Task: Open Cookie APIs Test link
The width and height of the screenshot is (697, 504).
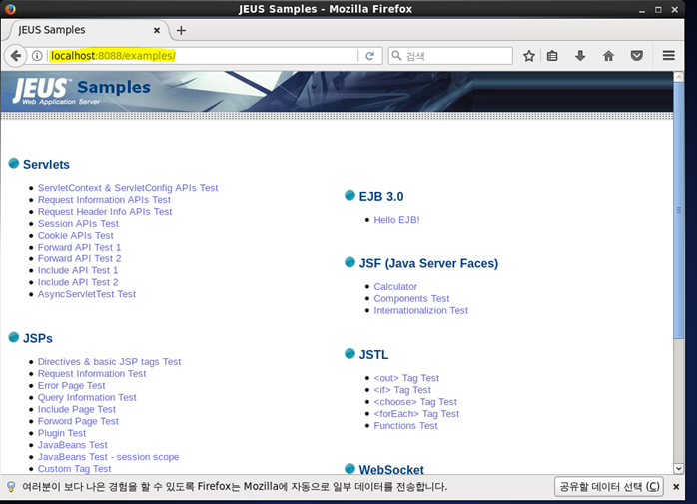Action: click(x=76, y=236)
